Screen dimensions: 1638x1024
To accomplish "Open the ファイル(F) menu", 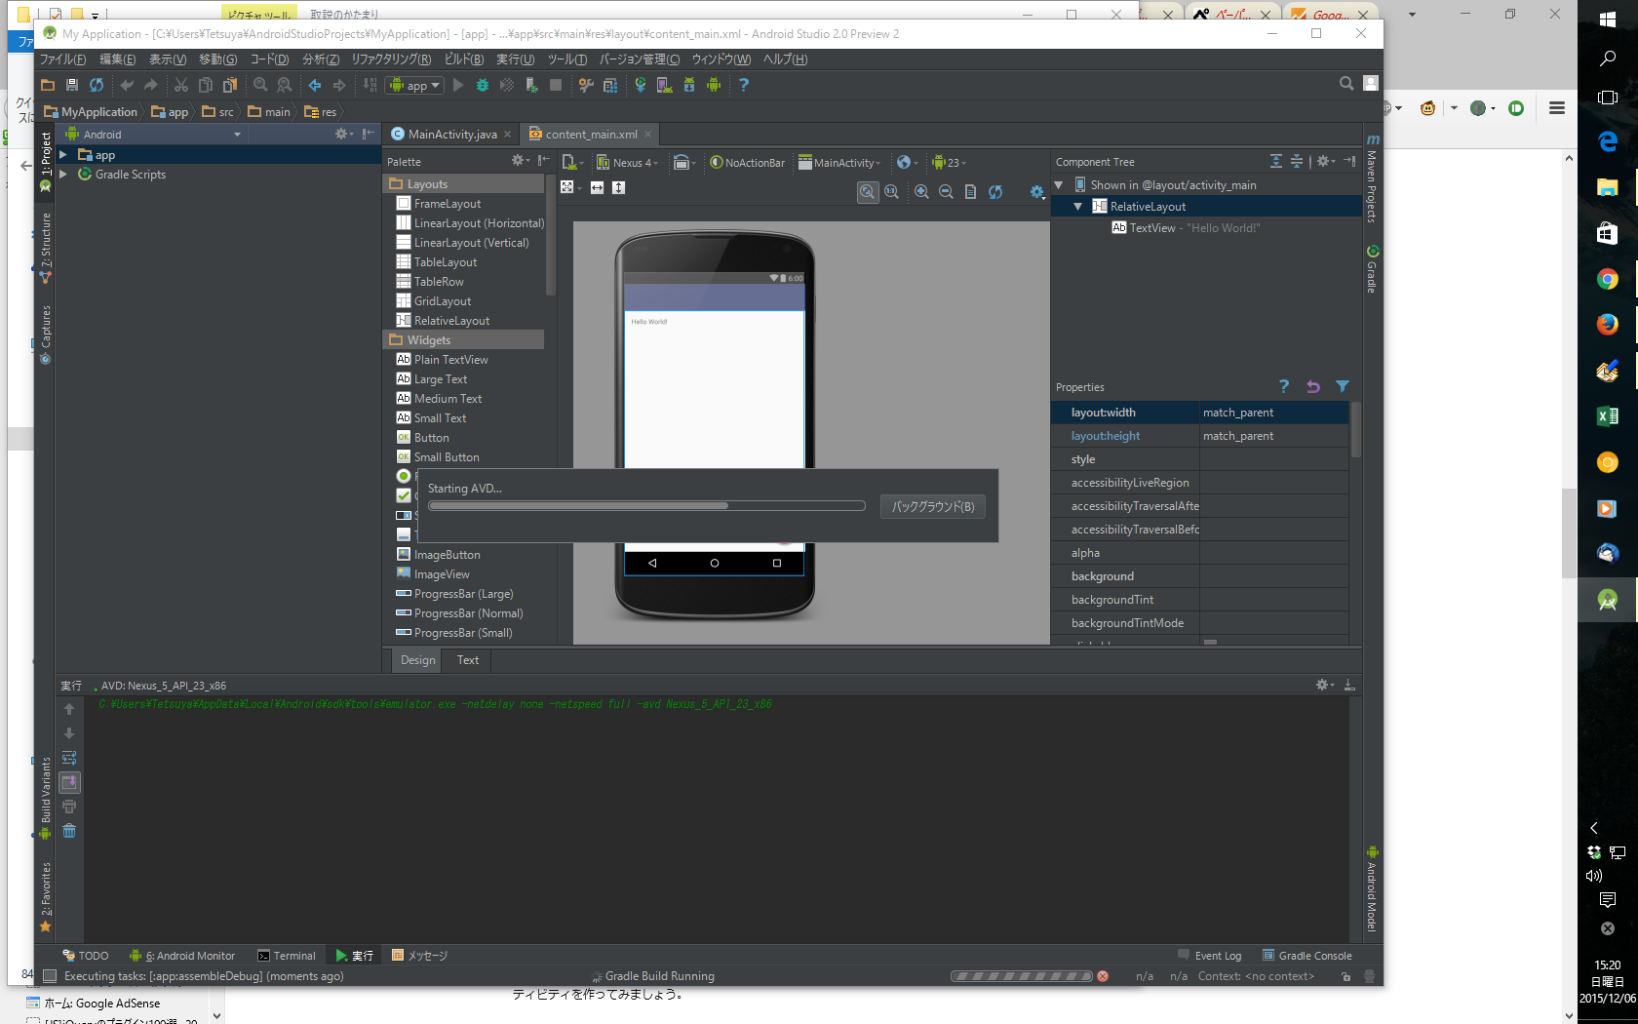I will click(x=62, y=59).
